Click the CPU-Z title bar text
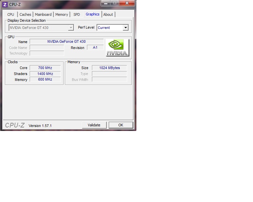Image resolution: width=253 pixels, height=202 pixels. 15,5
